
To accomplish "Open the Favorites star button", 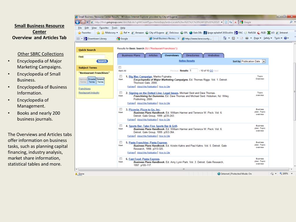I will [x=84, y=33].
